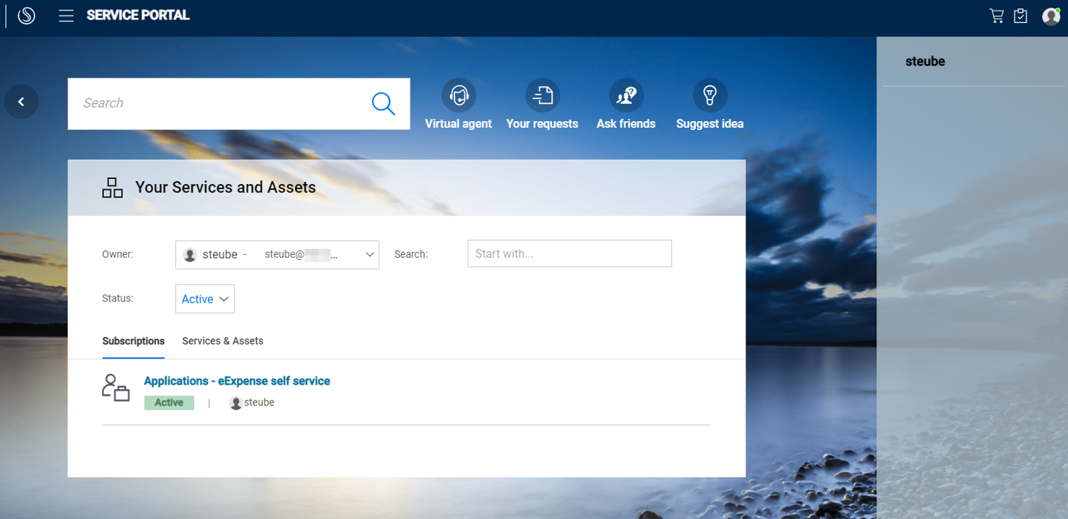1068x519 pixels.
Task: Open the approvals checklist icon
Action: pos(1020,15)
